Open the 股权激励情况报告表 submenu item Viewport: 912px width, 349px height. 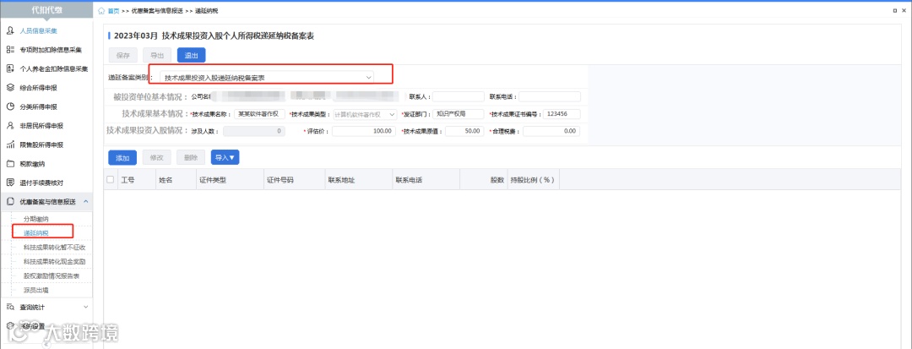coord(52,275)
